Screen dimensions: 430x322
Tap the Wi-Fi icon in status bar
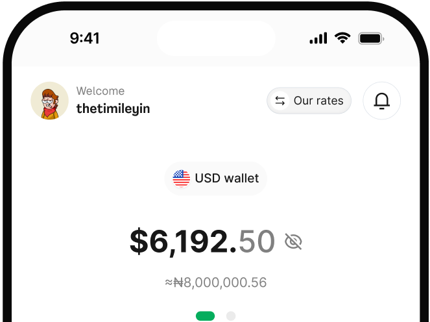point(342,38)
